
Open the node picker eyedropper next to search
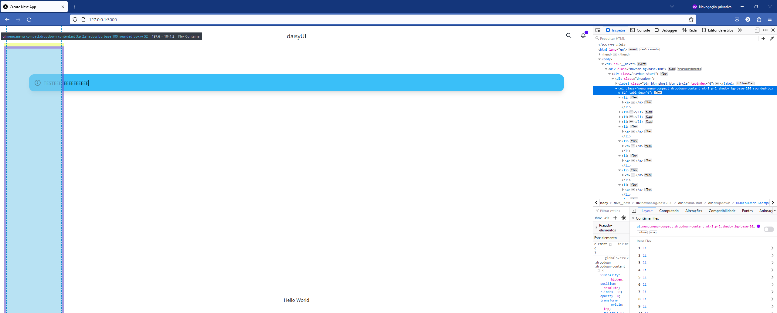[772, 39]
